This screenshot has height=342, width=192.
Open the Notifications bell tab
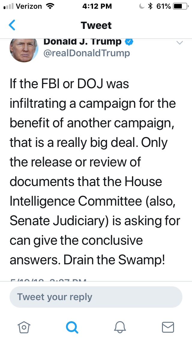point(120,327)
